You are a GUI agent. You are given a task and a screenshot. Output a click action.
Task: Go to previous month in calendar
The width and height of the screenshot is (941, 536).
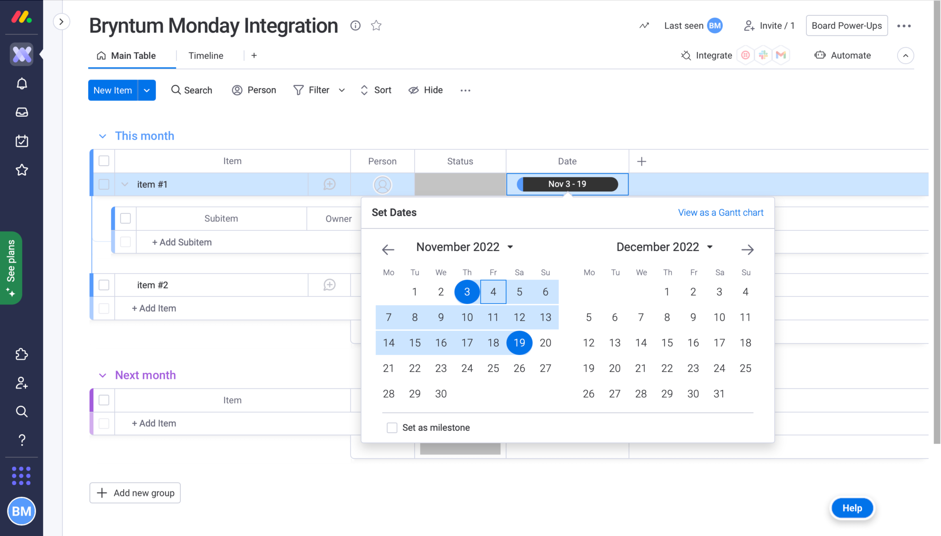click(x=388, y=250)
